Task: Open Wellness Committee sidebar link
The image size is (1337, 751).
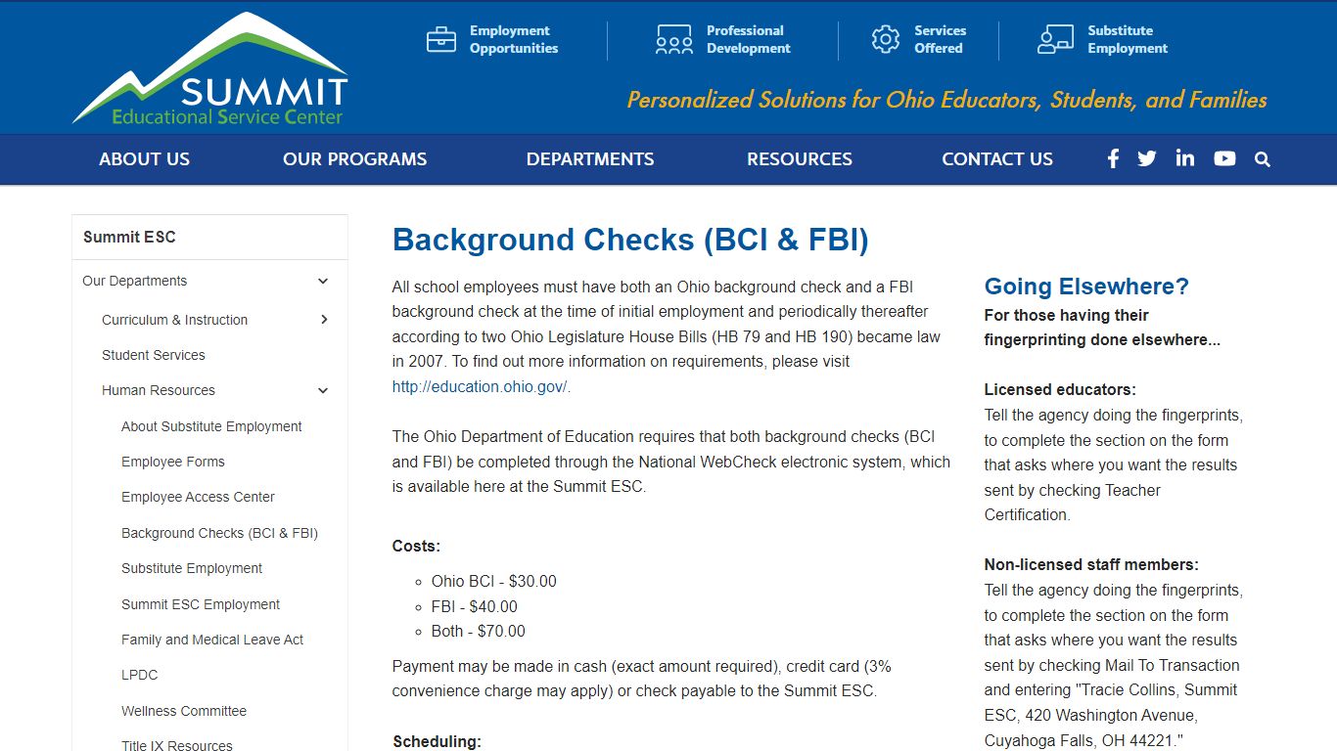Action: point(184,711)
